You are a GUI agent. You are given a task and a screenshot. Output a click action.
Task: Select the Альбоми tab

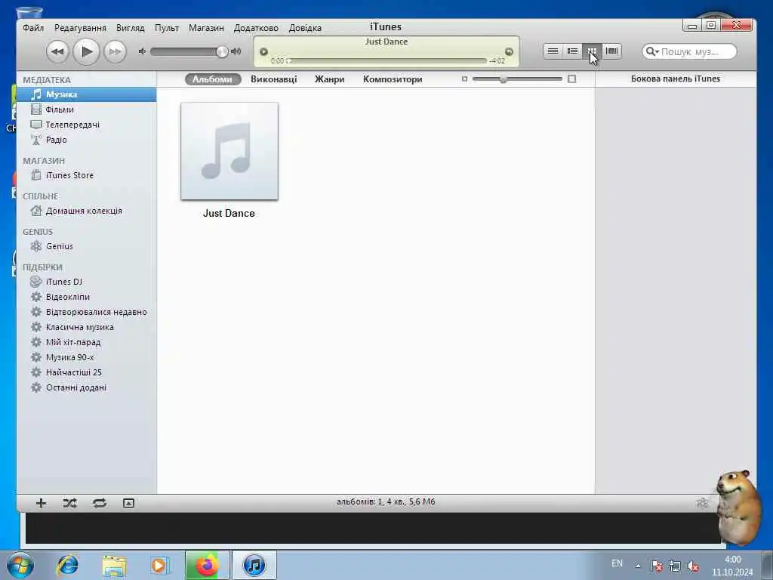[x=212, y=79]
